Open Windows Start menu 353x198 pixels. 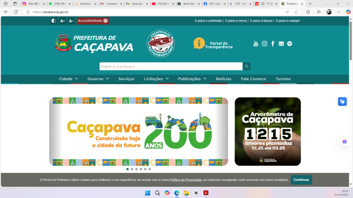coord(148,193)
